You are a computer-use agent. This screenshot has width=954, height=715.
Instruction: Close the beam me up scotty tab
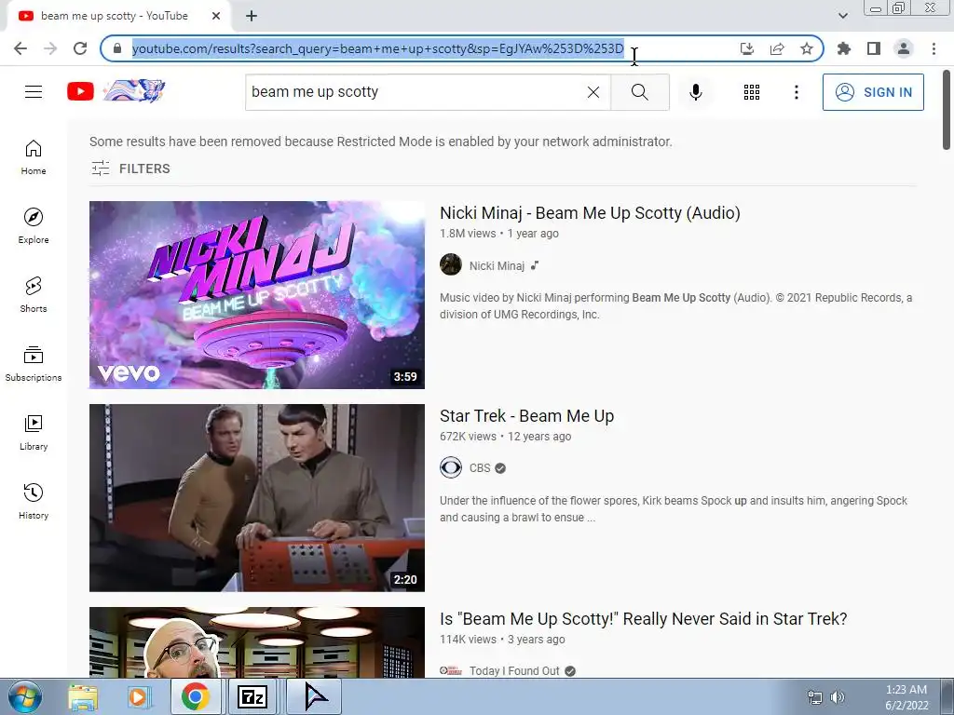216,16
